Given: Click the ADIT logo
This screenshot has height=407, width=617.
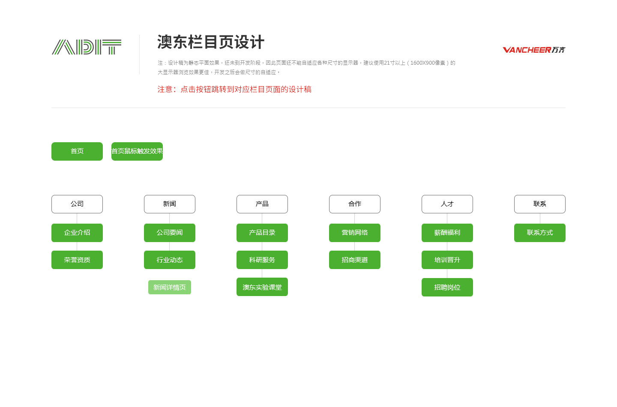Looking at the screenshot, I should pyautogui.click(x=87, y=47).
